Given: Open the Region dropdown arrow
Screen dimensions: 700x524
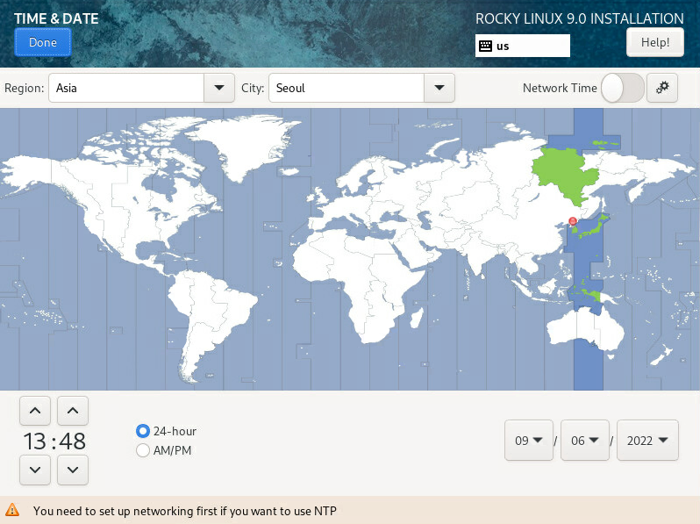Looking at the screenshot, I should [219, 88].
